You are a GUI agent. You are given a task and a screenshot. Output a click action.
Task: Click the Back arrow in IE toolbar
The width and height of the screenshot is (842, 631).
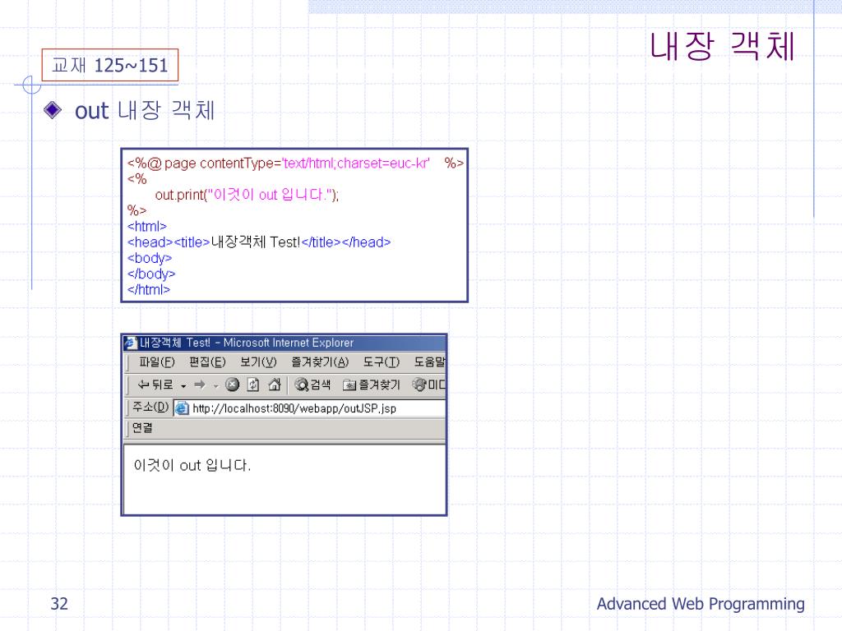155,385
